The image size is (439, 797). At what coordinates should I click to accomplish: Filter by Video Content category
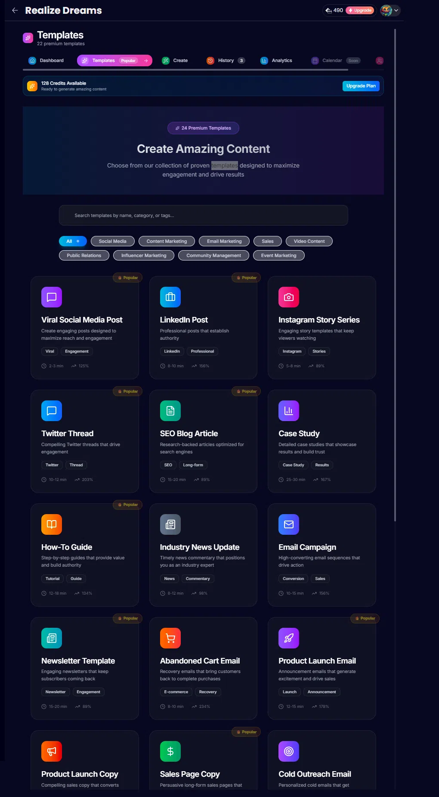tap(309, 242)
